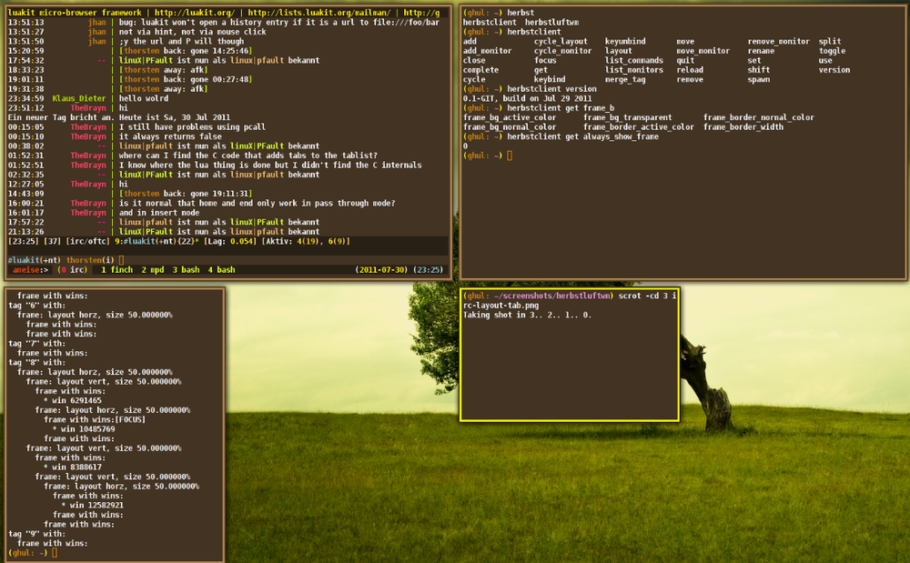Click 'add_monitor' in the command list
Viewport: 910px width, 563px height.
488,51
